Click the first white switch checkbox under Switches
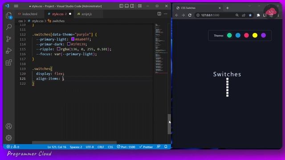This screenshot has width=285, height=160. tap(228, 79)
